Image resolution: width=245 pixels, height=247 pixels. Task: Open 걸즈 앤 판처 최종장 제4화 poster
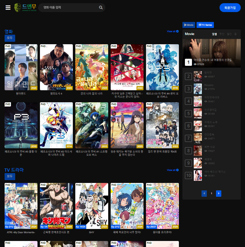tap(162, 125)
